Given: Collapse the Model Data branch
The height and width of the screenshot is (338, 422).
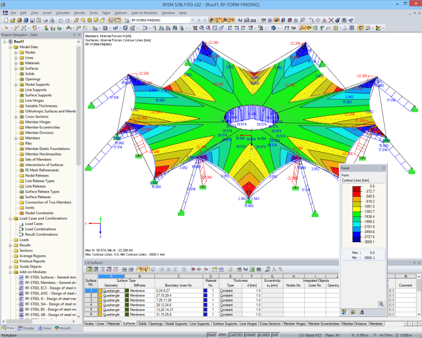Looking at the screenshot, I should tap(9, 47).
